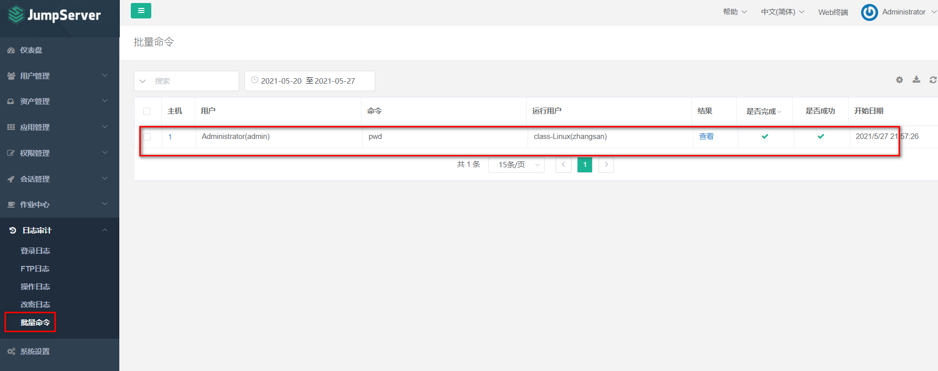Viewport: 938px width, 371px height.
Task: Click the 仪表盘 dashboard icon
Action: coord(11,50)
